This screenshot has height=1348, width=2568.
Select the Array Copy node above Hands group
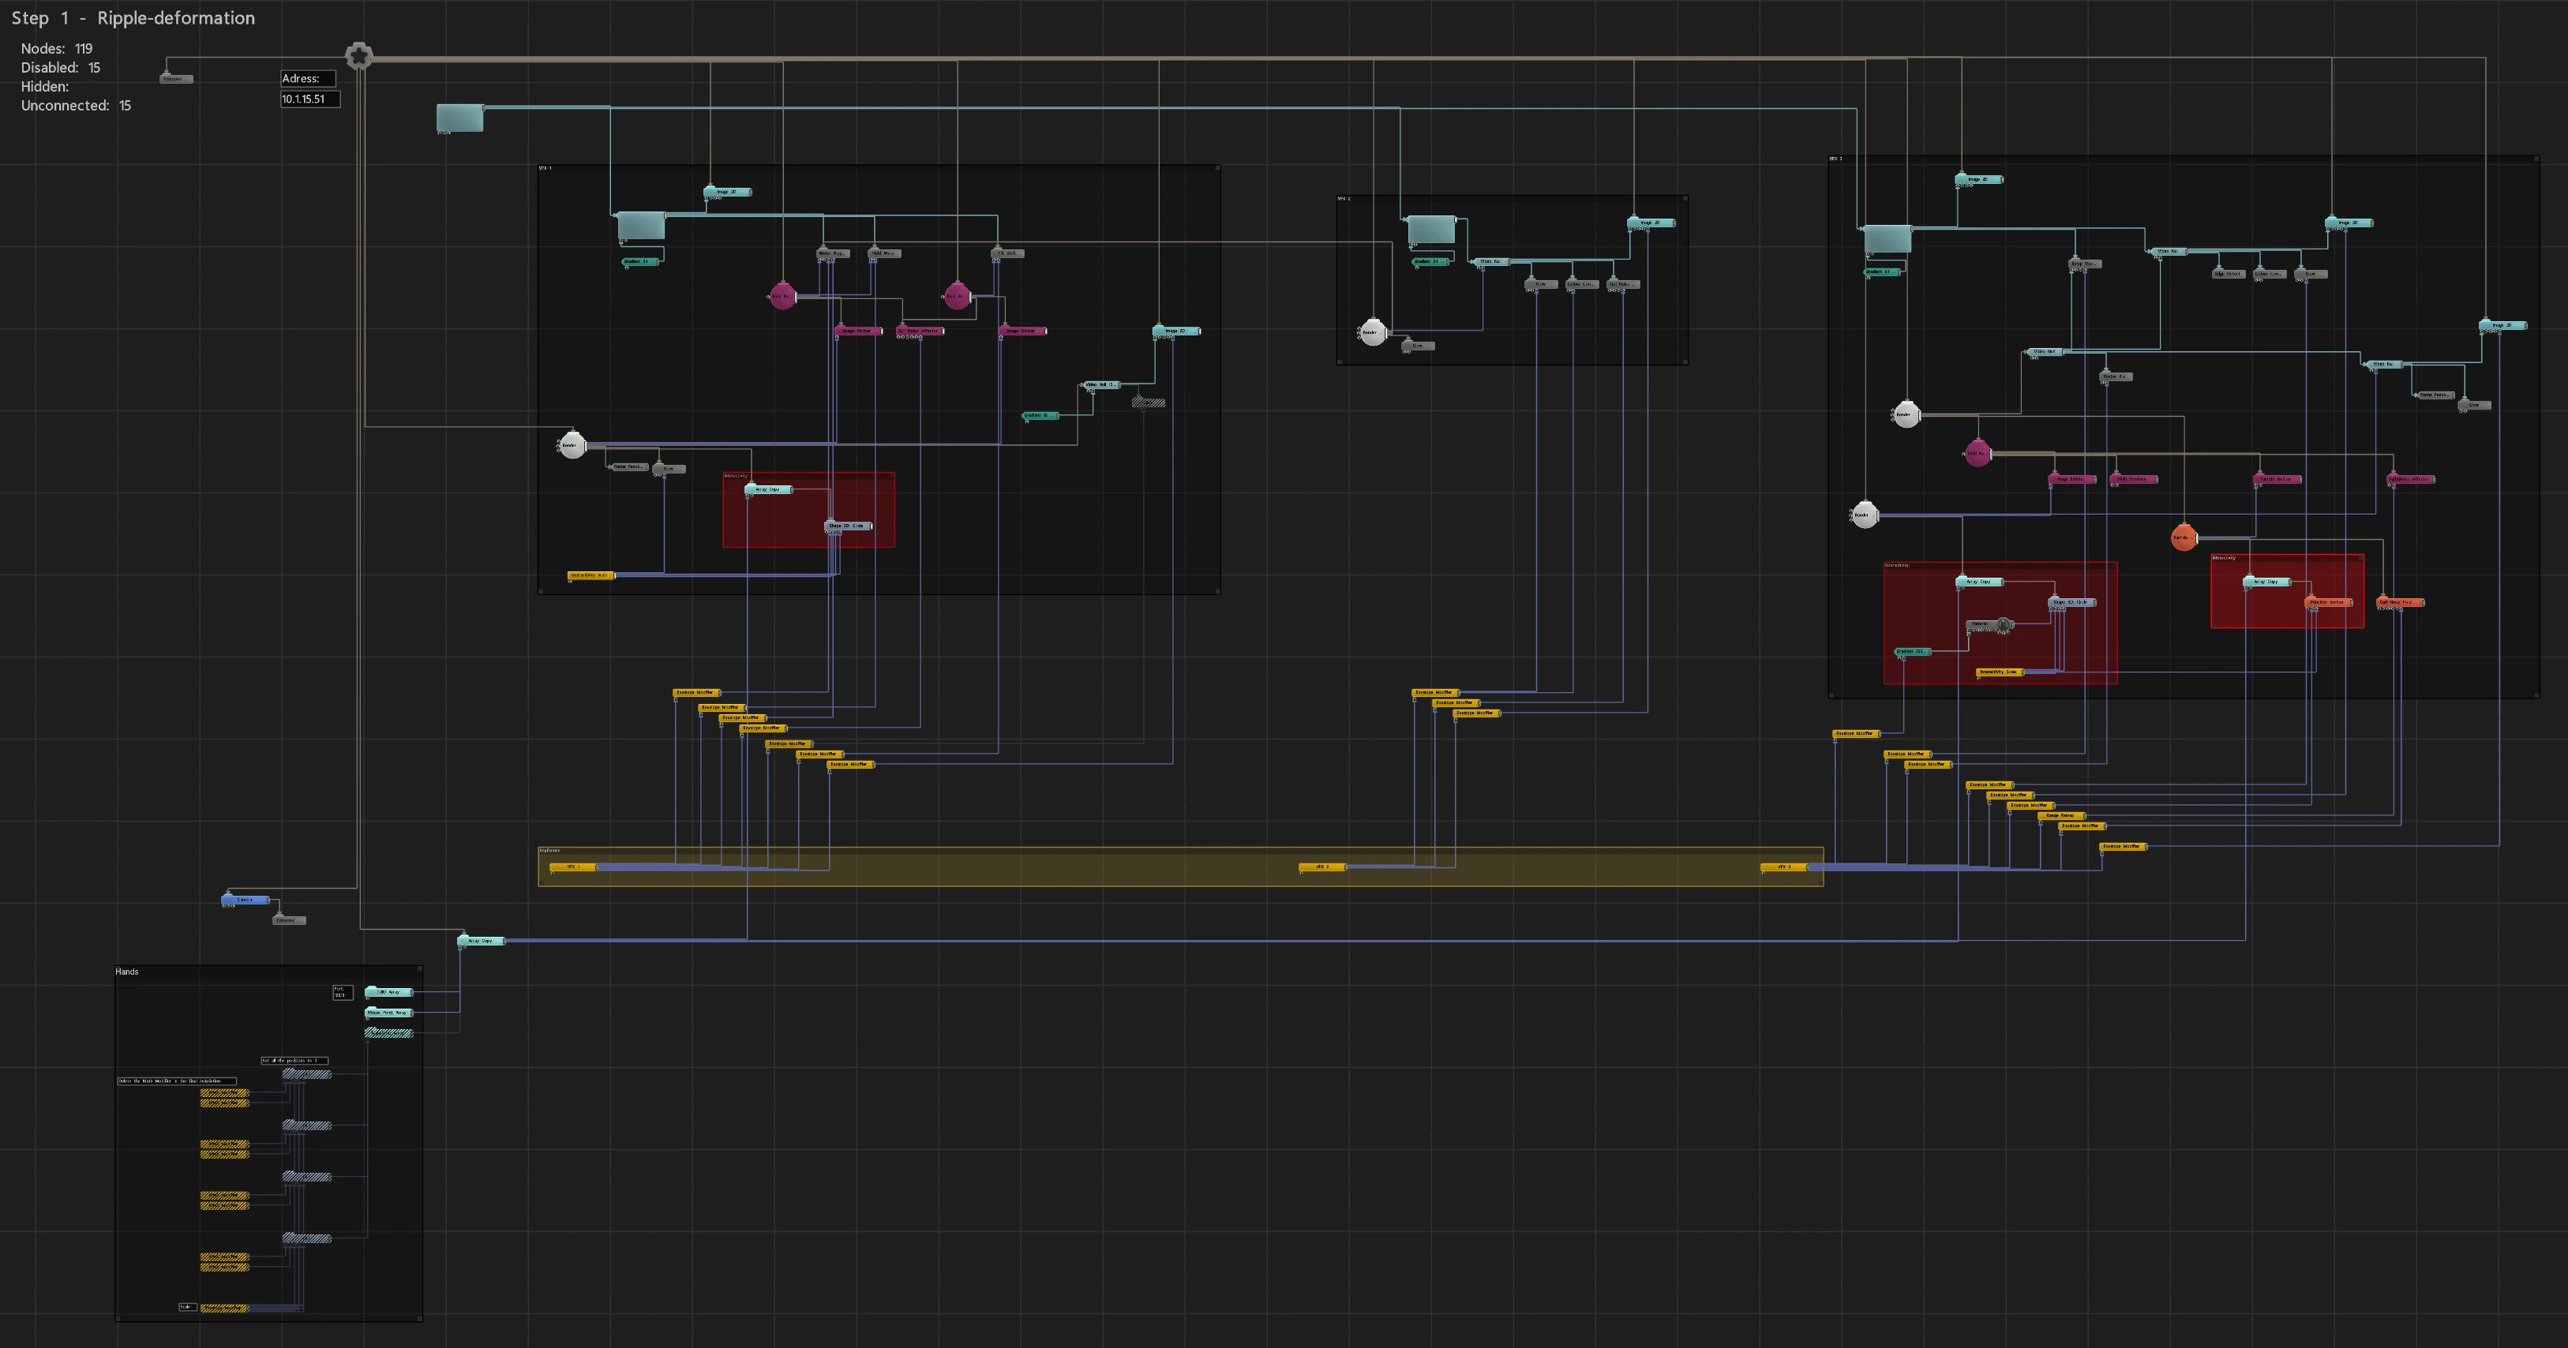pos(482,941)
